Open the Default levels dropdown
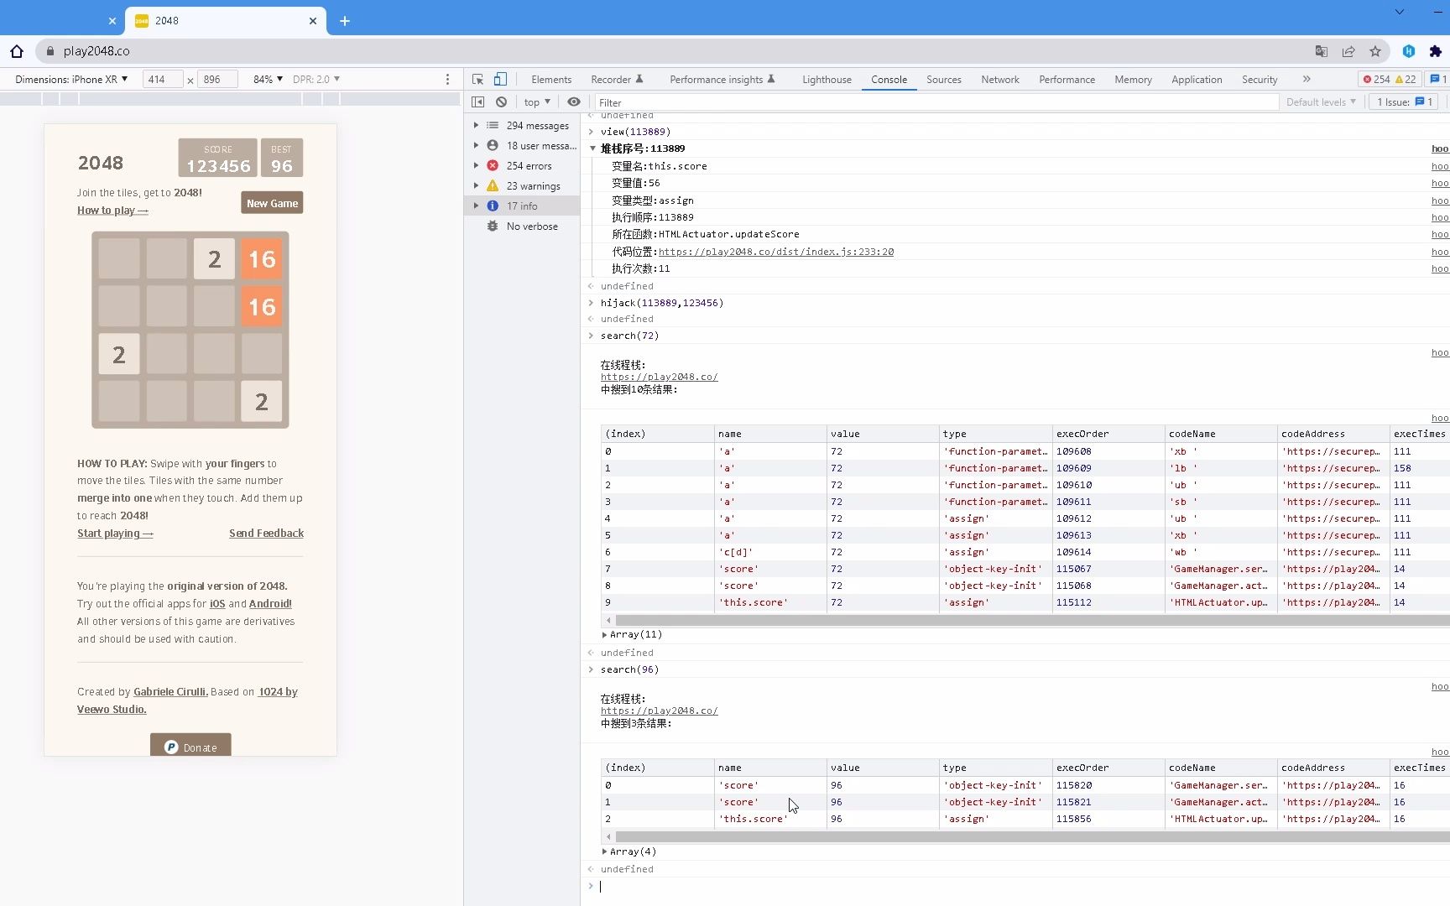Viewport: 1450px width, 906px height. pyautogui.click(x=1321, y=102)
